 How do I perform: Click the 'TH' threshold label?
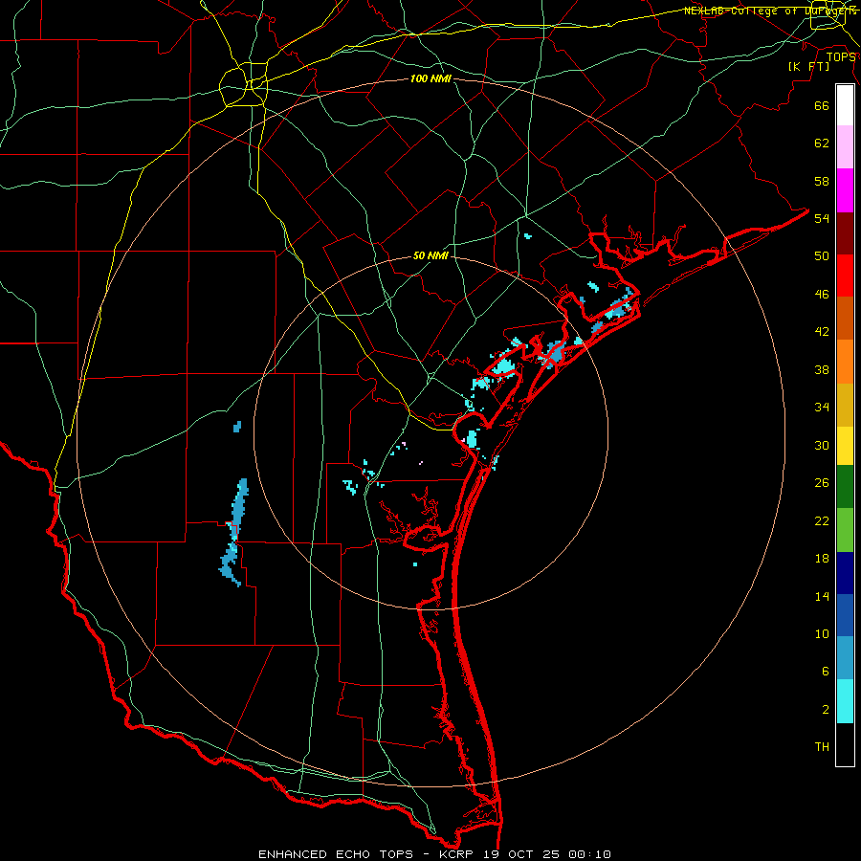point(822,747)
